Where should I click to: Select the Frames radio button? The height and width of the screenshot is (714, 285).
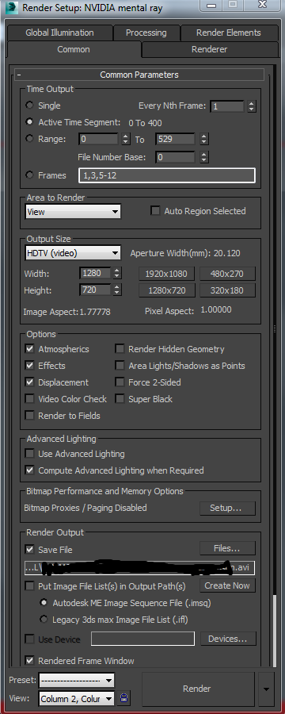pyautogui.click(x=29, y=175)
